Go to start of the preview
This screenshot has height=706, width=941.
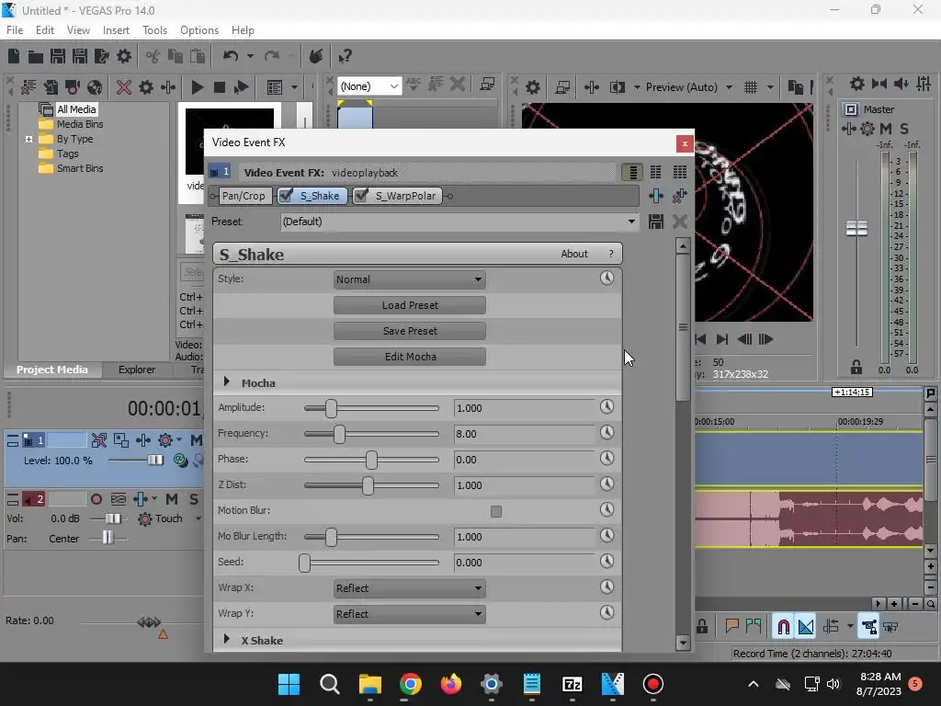coord(700,339)
